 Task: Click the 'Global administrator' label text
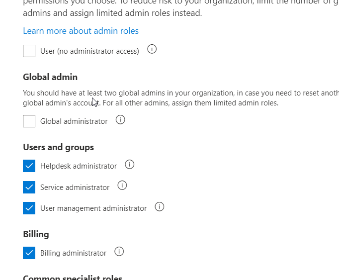click(x=74, y=121)
